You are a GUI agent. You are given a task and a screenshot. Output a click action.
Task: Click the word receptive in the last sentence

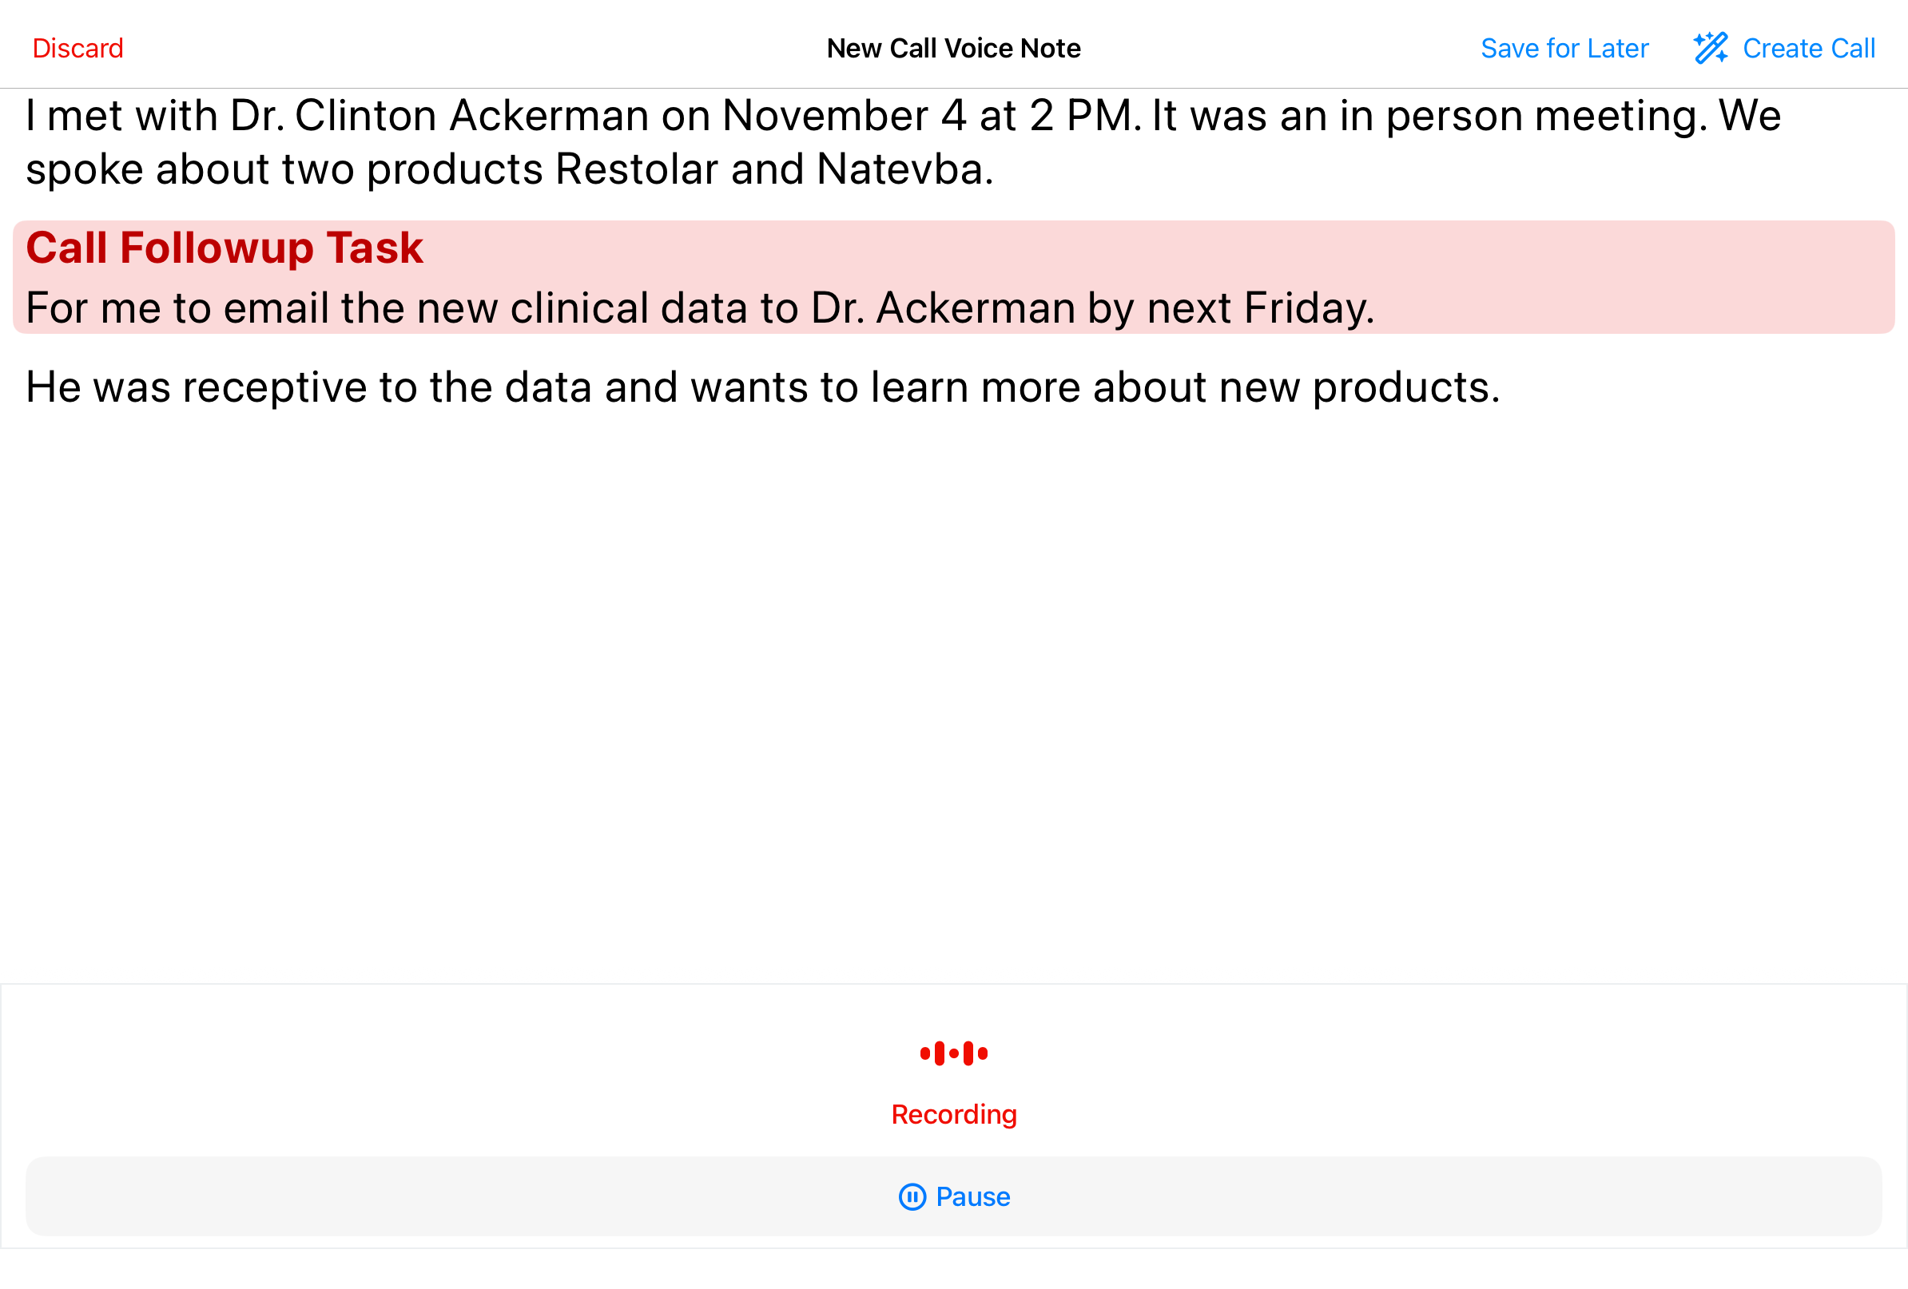274,387
